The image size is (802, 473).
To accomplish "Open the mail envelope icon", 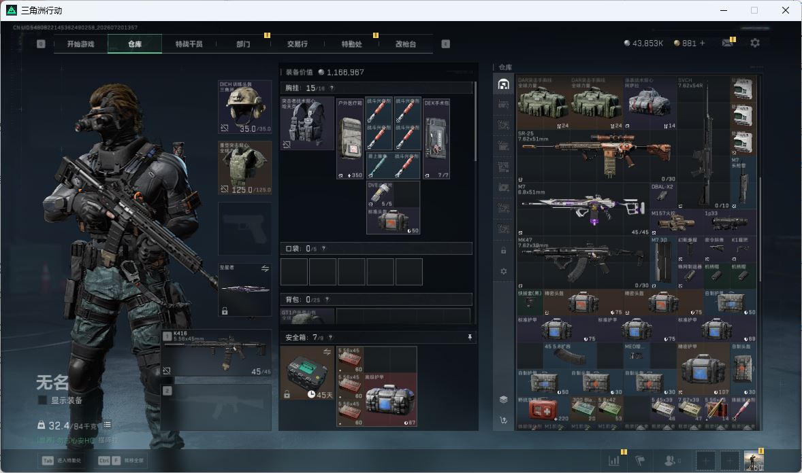I will pyautogui.click(x=727, y=43).
